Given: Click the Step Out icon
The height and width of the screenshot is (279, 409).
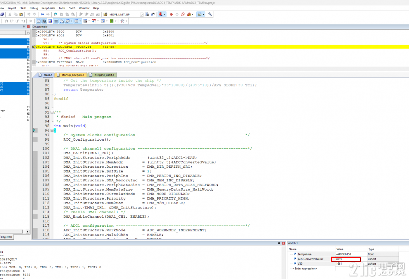Looking at the screenshot, I should pos(17,21).
